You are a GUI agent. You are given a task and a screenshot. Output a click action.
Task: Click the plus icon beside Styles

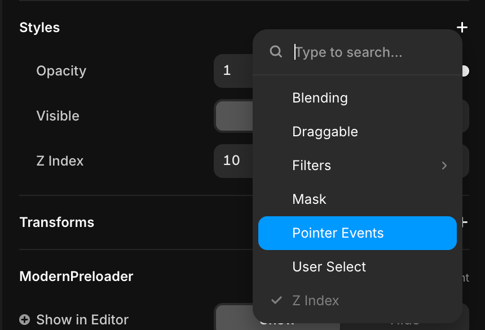coord(462,28)
